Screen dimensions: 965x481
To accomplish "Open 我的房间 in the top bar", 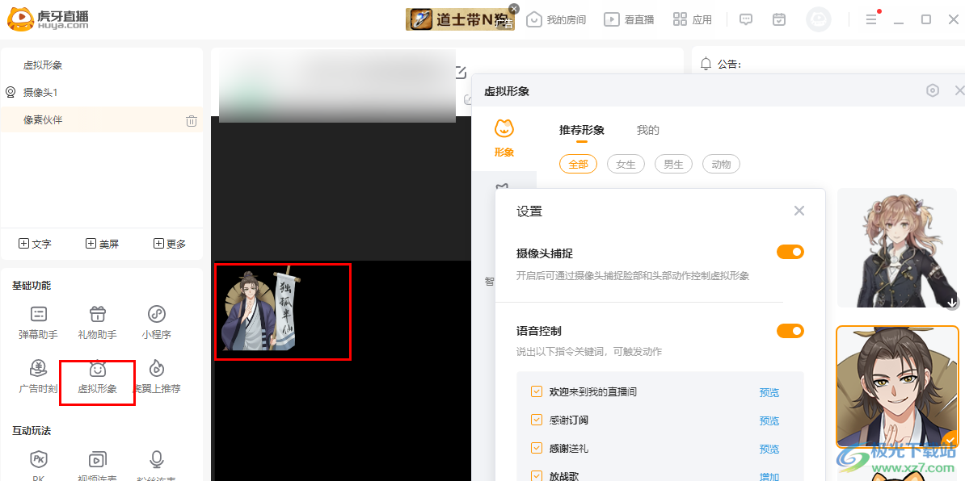I will tap(556, 19).
